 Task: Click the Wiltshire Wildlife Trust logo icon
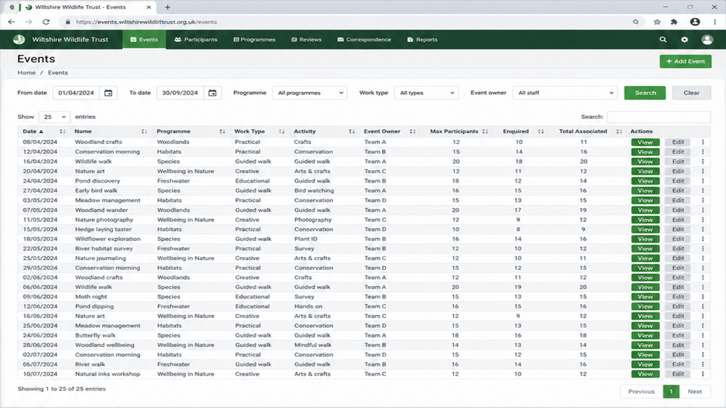(x=19, y=39)
